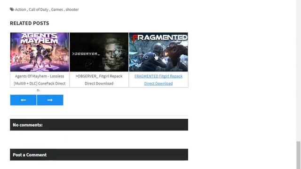Click the 'No comments:' header bar
301x169 pixels.
(99, 125)
